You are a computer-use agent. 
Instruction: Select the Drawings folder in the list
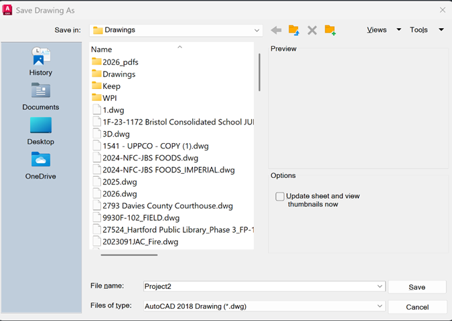114,74
